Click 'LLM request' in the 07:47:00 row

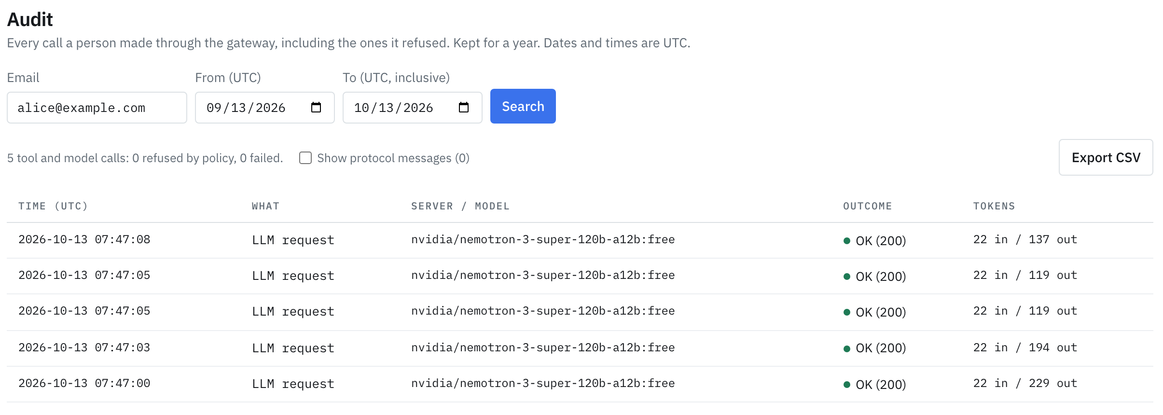click(293, 384)
